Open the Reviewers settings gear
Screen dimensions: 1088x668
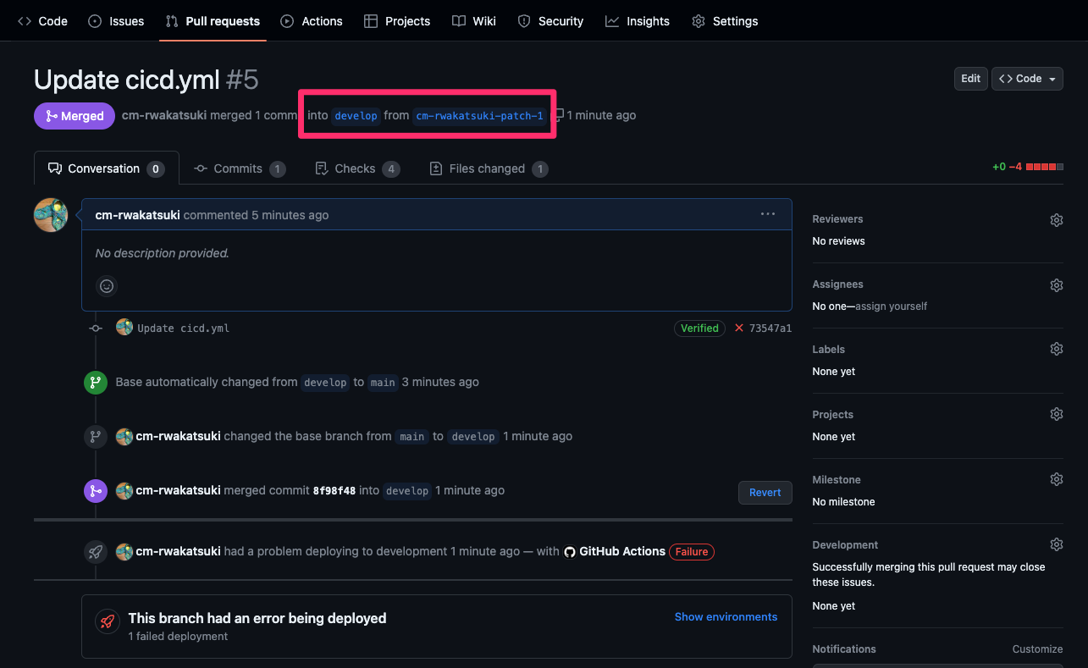pos(1056,219)
